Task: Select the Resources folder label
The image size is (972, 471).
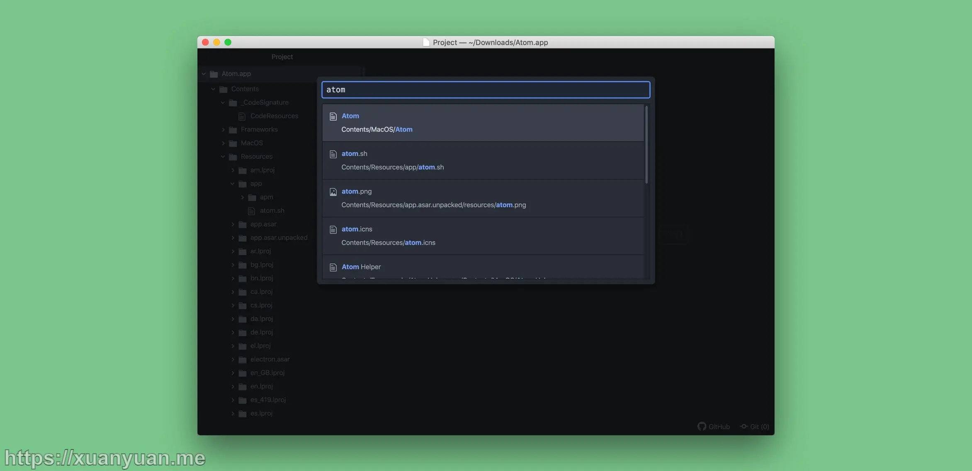Action: 256,156
